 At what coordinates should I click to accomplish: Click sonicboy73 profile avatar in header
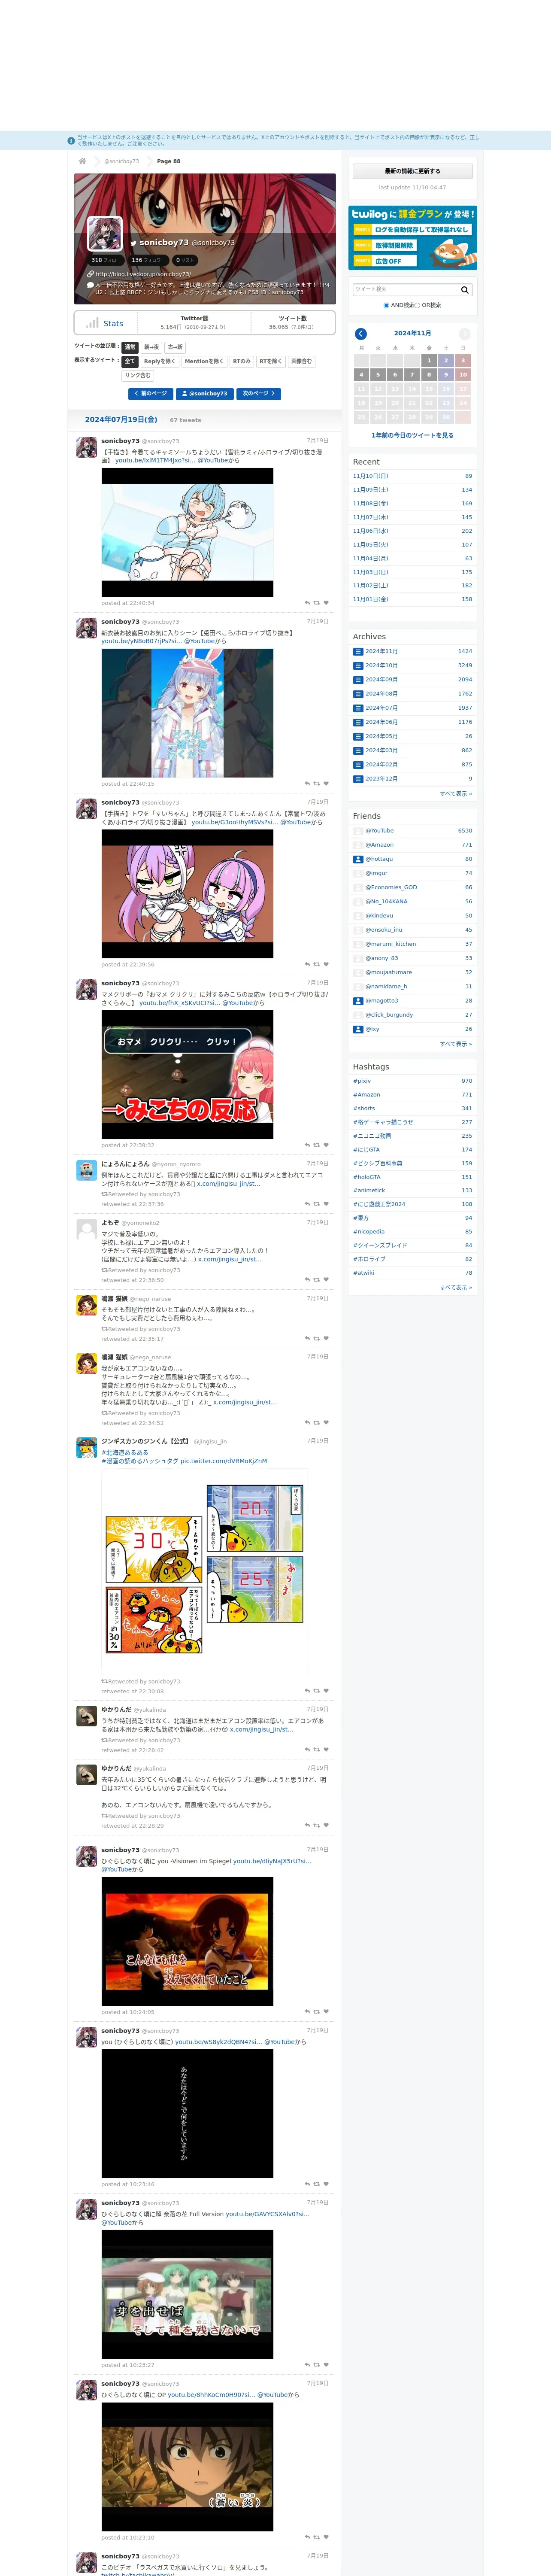[x=105, y=233]
